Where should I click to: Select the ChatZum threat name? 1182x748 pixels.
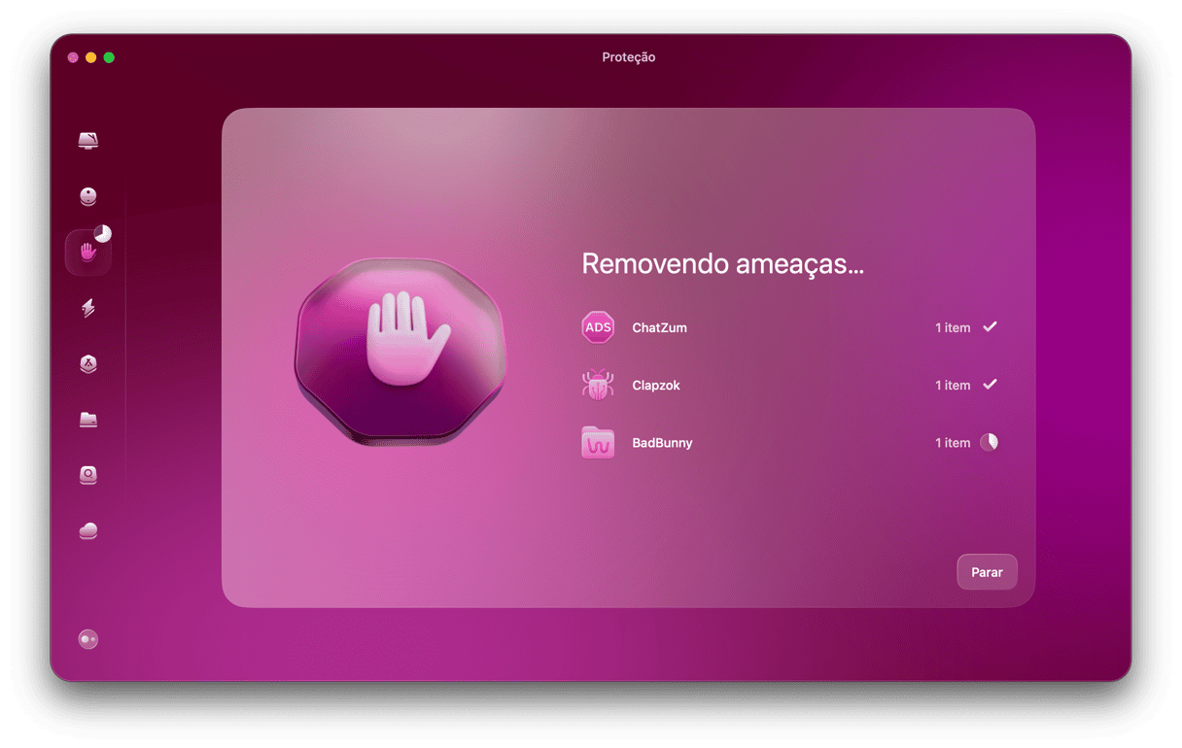tap(659, 327)
